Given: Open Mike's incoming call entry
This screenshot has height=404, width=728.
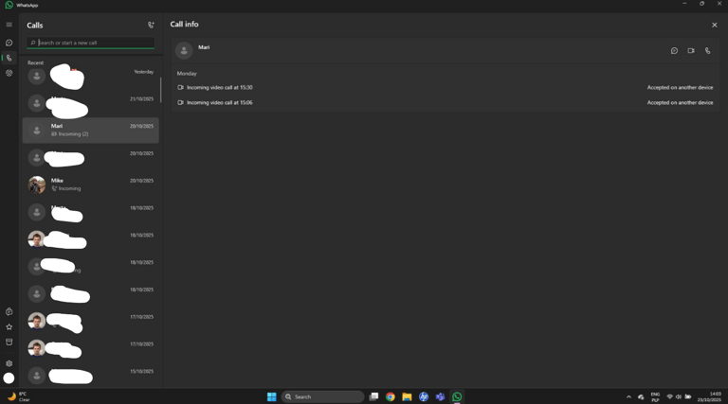Looking at the screenshot, I should click(x=91, y=184).
